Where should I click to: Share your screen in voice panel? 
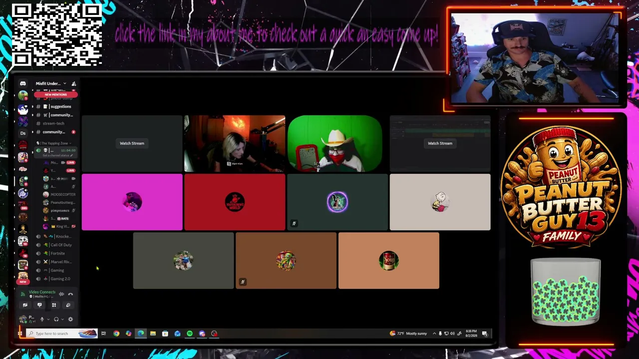39,305
